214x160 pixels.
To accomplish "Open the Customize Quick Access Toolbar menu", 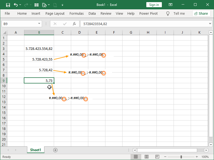I will [62, 5].
